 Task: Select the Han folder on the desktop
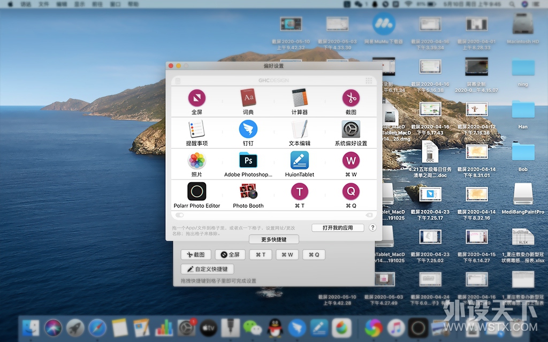523,114
